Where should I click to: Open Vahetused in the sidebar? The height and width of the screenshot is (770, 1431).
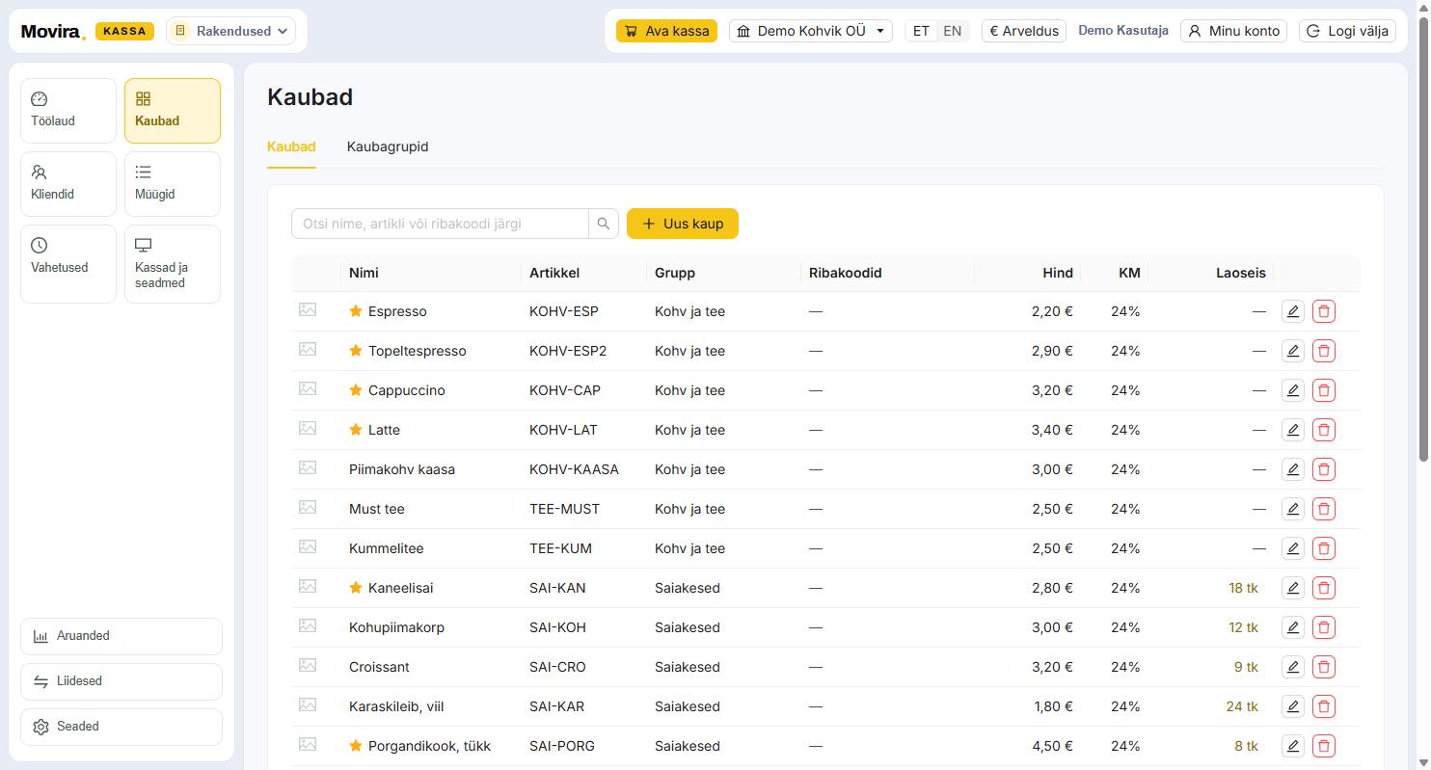pyautogui.click(x=68, y=264)
